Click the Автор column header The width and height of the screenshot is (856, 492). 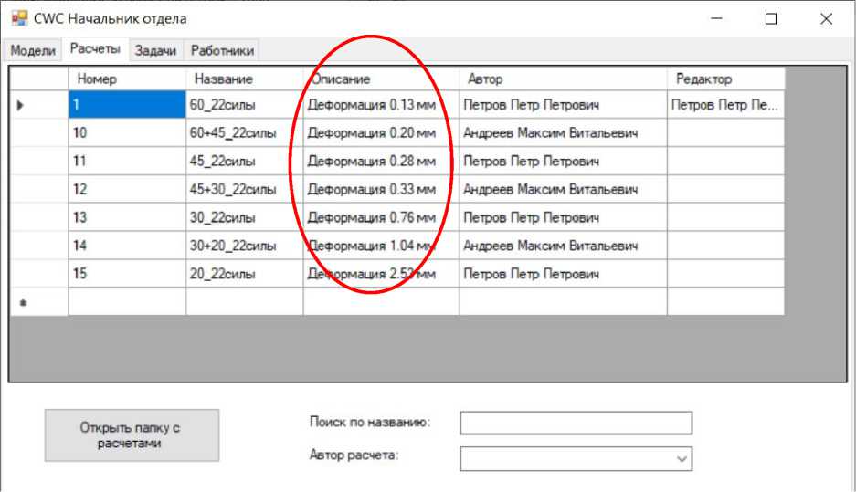tap(563, 79)
